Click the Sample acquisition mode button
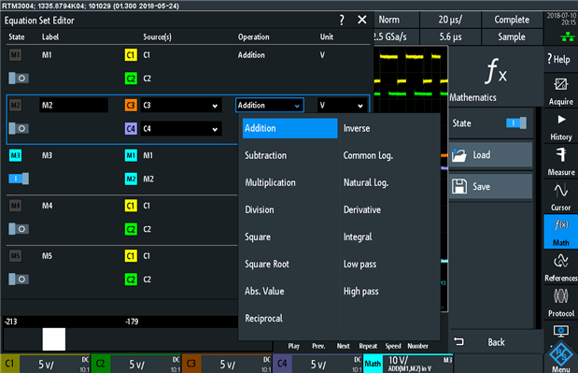 [x=512, y=36]
